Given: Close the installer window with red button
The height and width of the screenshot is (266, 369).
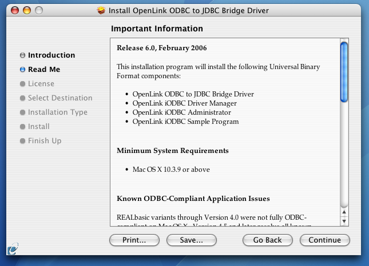Looking at the screenshot, I should coord(15,10).
